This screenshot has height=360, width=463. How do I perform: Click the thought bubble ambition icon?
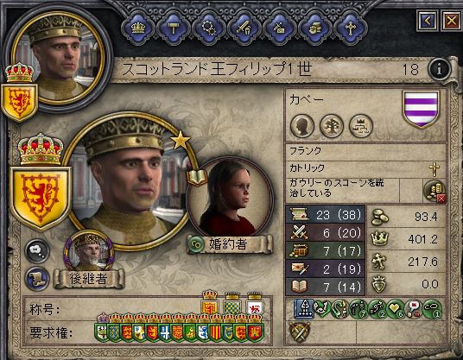point(37,251)
